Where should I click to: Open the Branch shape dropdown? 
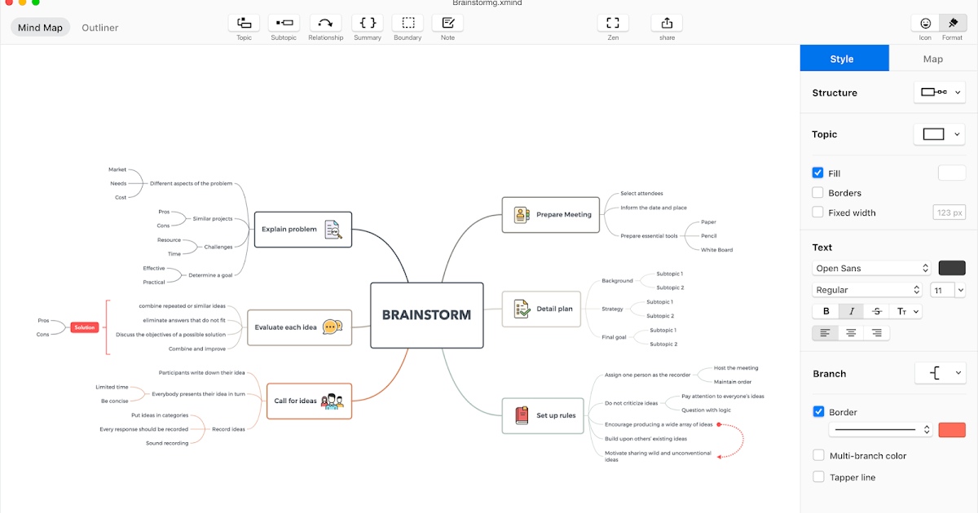pyautogui.click(x=941, y=373)
